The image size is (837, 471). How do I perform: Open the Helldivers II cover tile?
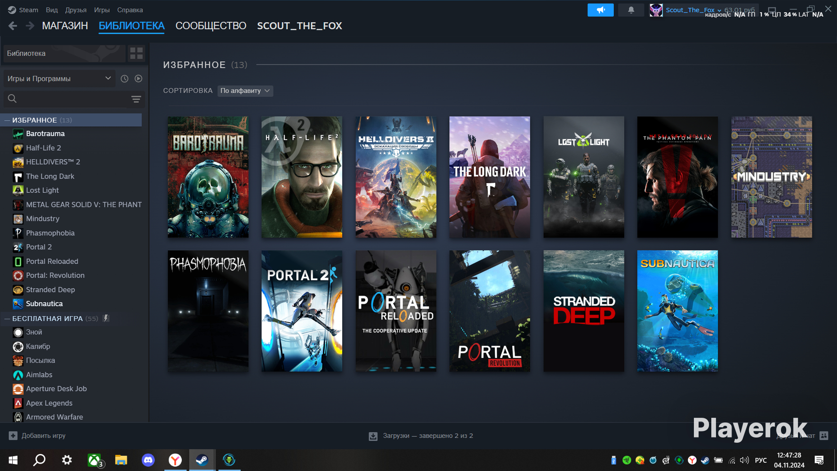[x=396, y=177]
